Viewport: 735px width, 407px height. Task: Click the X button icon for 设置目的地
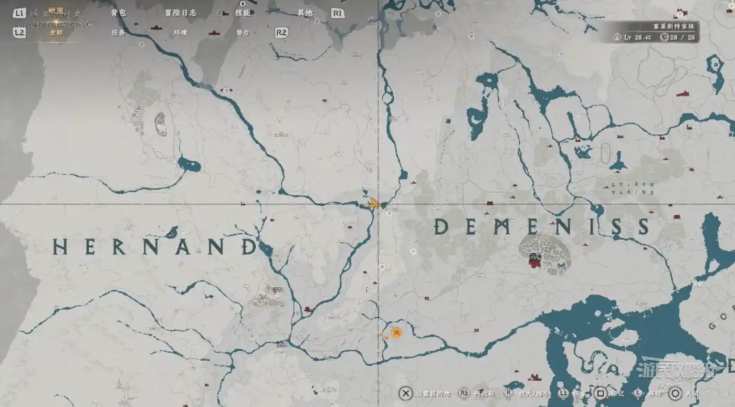405,393
